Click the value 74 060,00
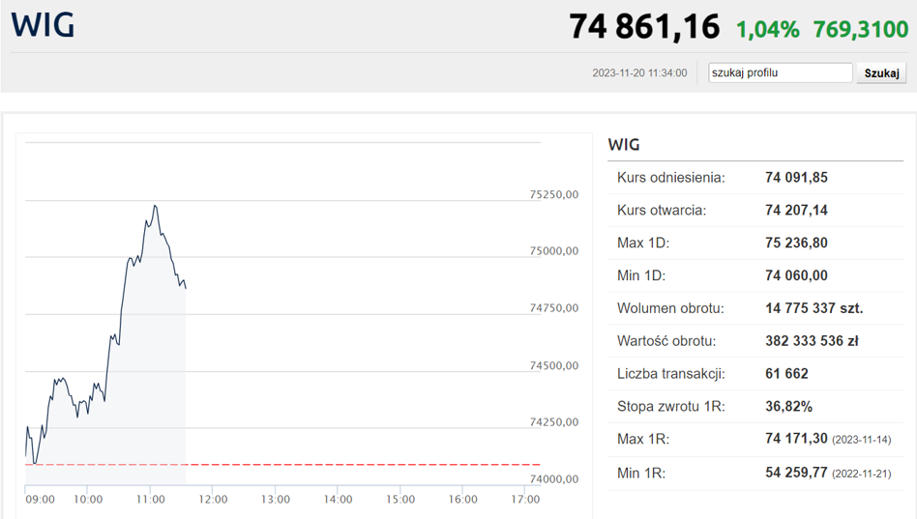Image resolution: width=917 pixels, height=519 pixels. [796, 275]
